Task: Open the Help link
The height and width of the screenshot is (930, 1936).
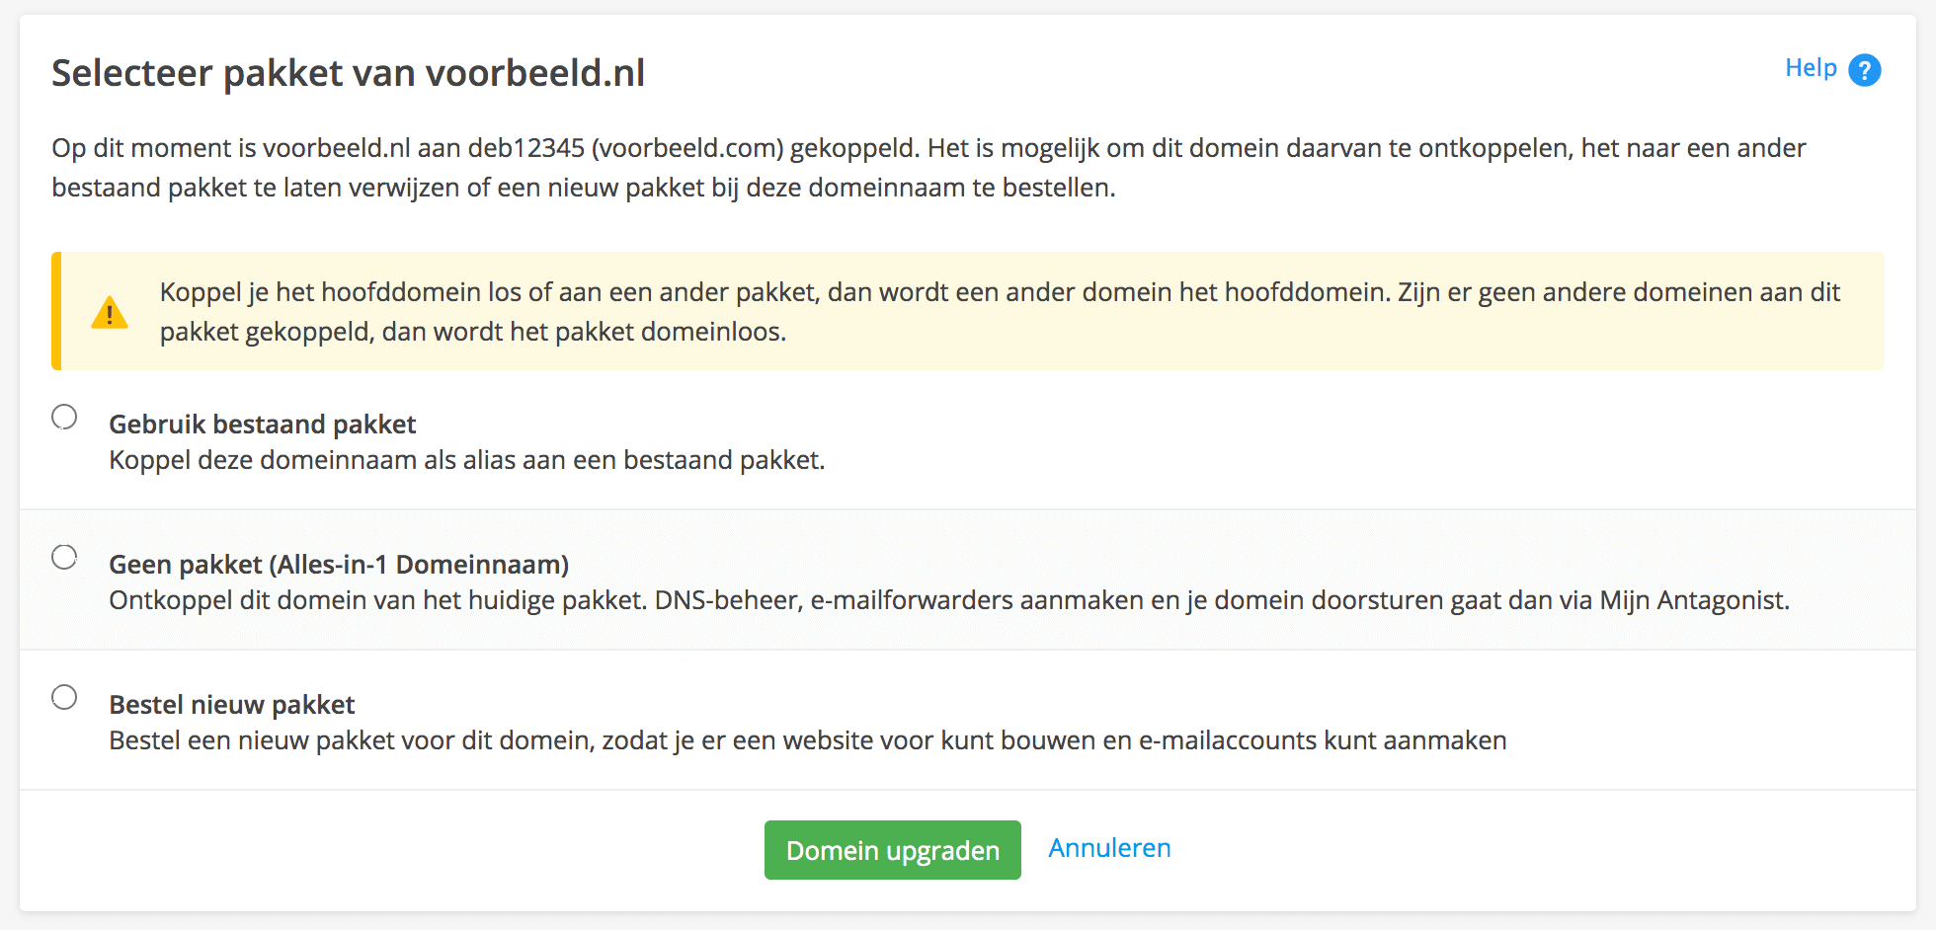Action: [x=1811, y=68]
